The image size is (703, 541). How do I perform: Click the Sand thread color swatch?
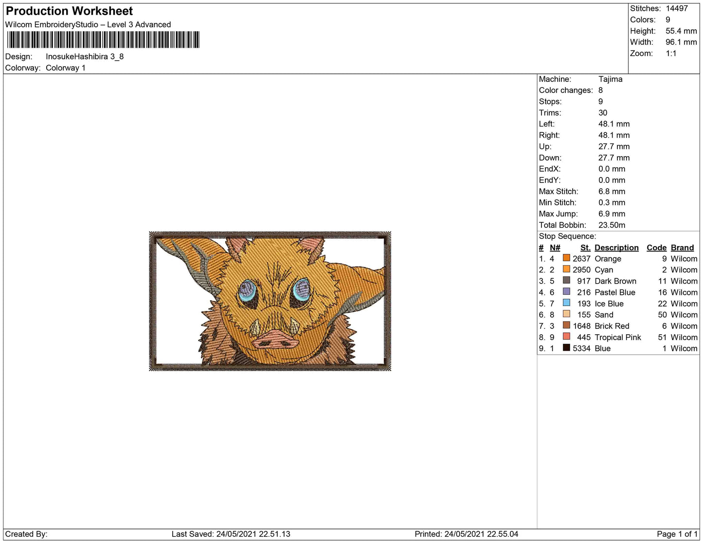pos(566,314)
